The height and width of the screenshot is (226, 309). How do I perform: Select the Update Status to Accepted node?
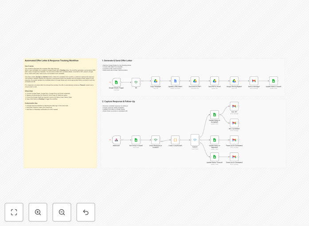pos(215,115)
